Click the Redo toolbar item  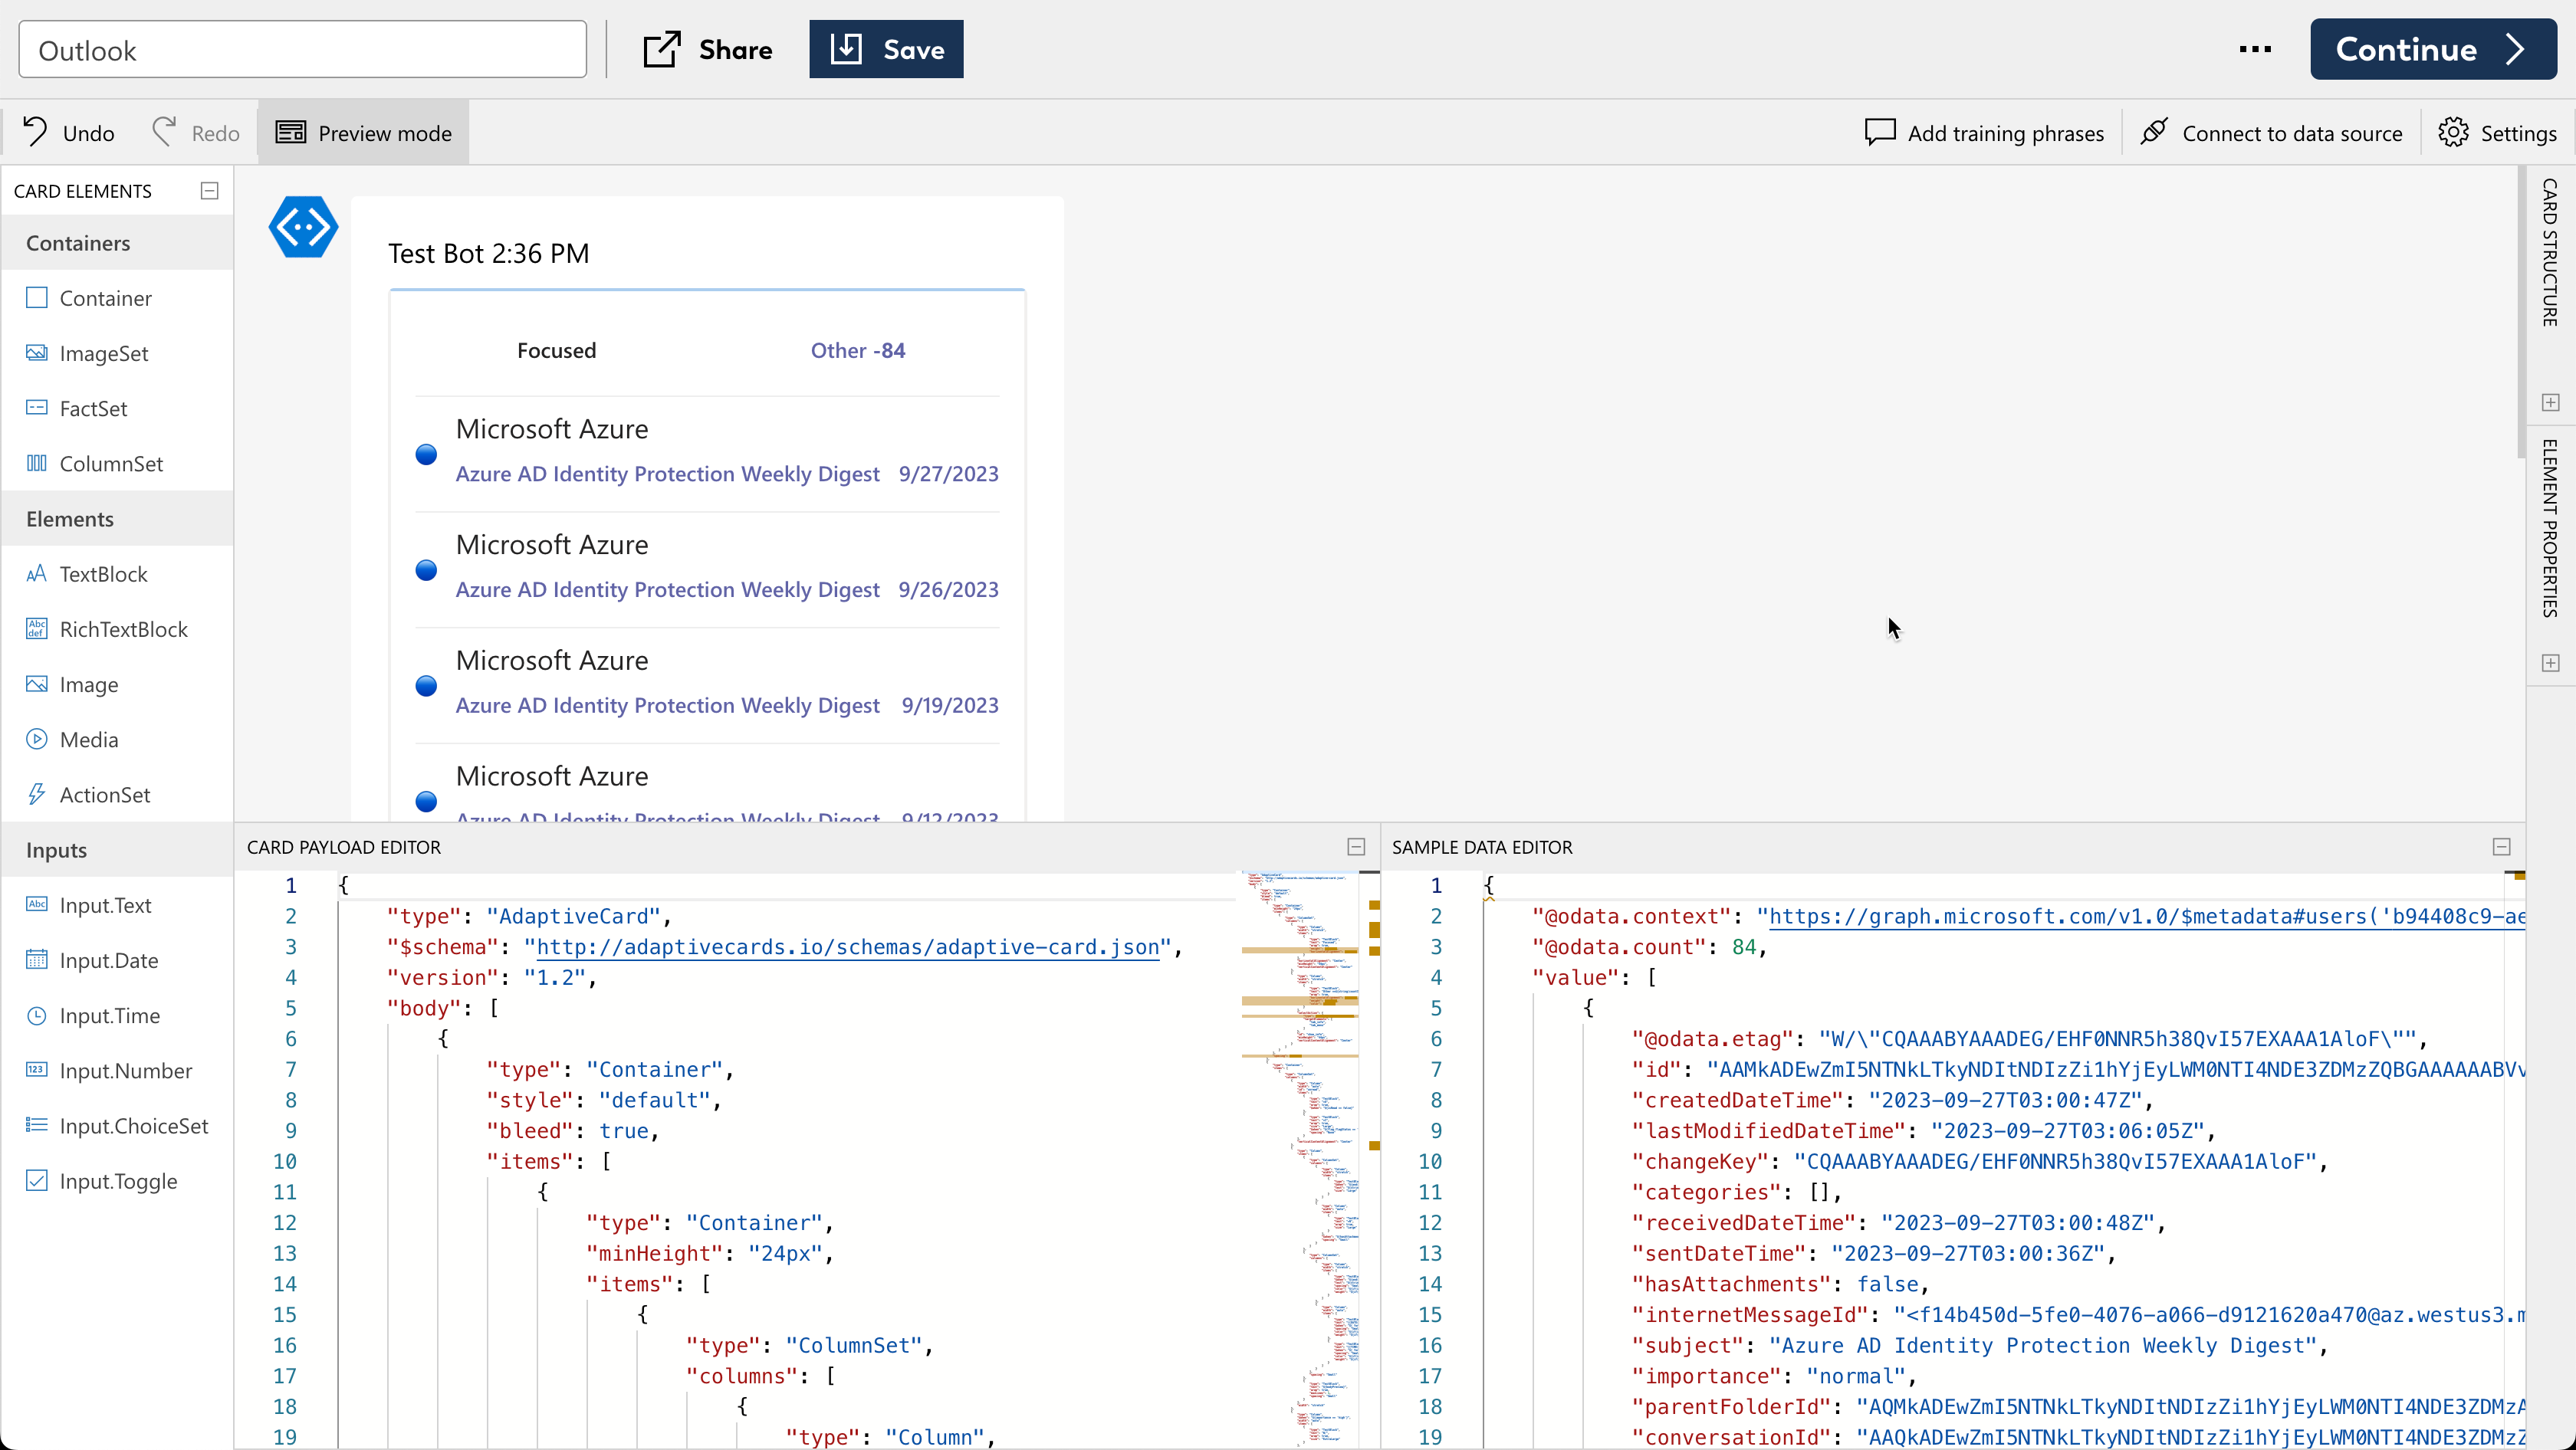coord(196,133)
